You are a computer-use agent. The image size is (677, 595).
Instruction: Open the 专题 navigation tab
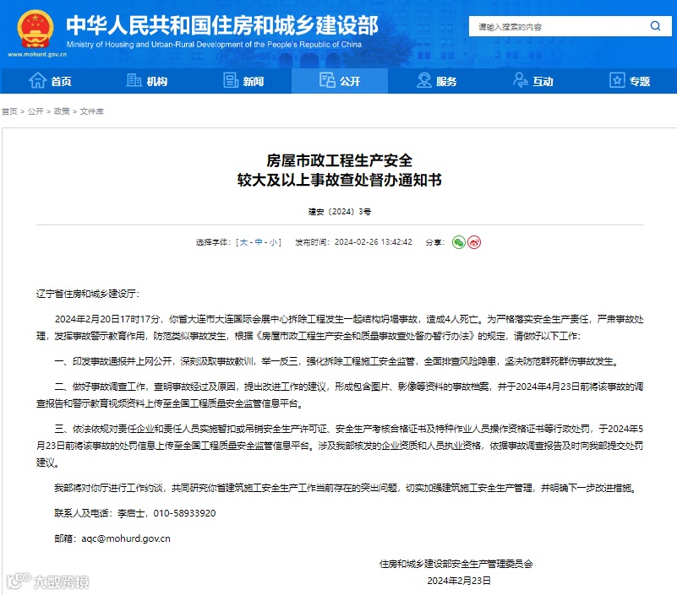point(629,81)
